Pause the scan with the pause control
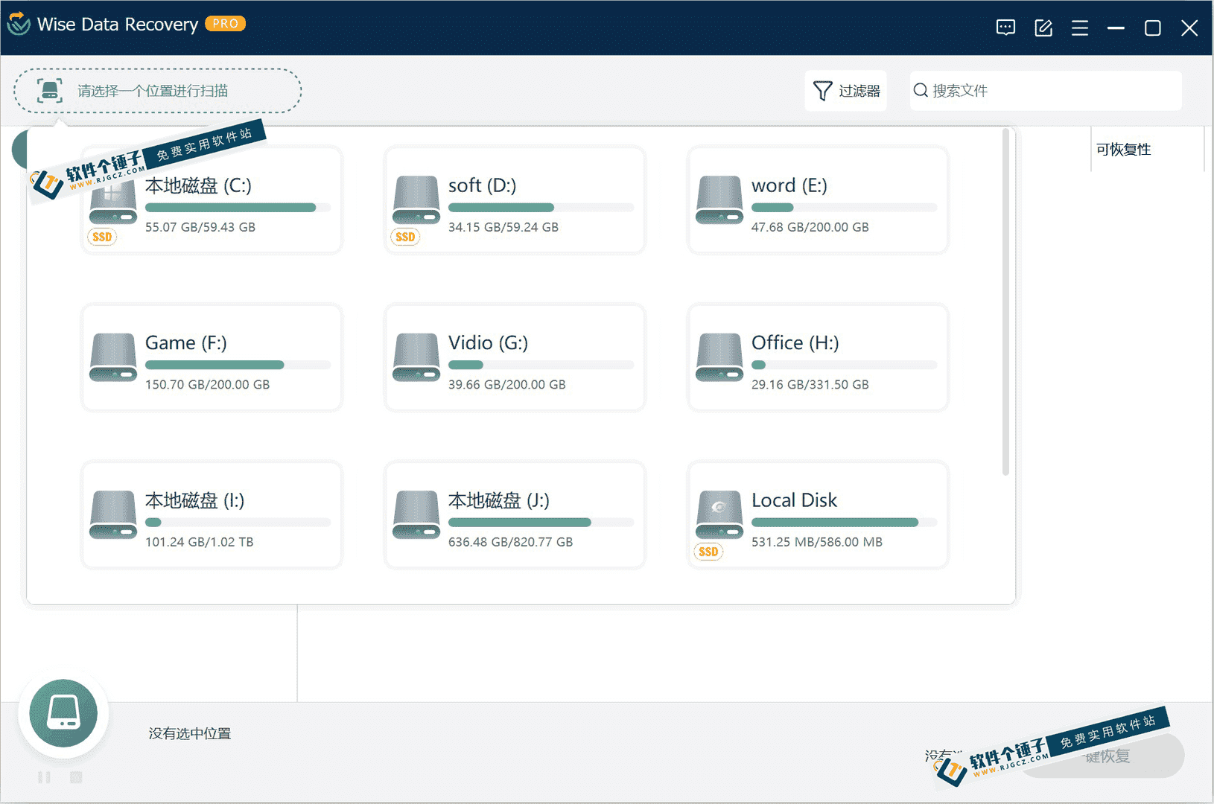 click(44, 776)
